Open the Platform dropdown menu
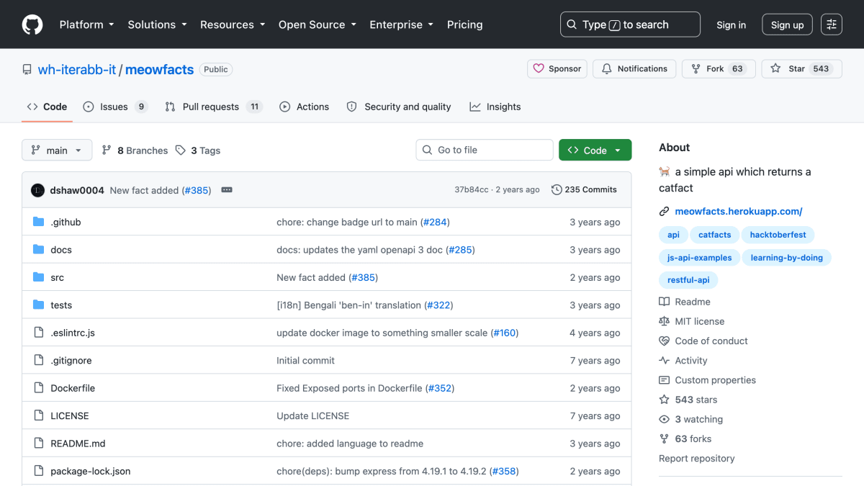 [x=86, y=24]
